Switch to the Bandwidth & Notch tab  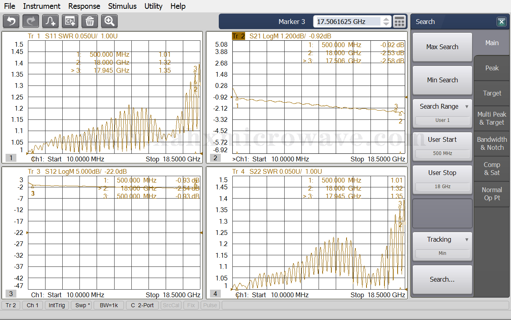[x=492, y=143]
